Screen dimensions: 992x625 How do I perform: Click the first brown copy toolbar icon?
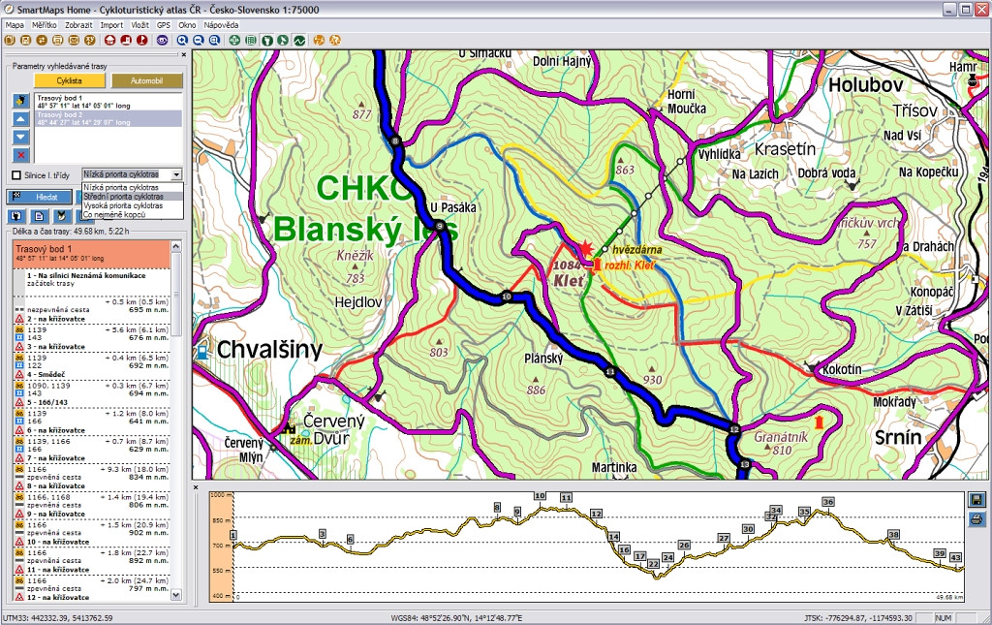click(x=10, y=40)
